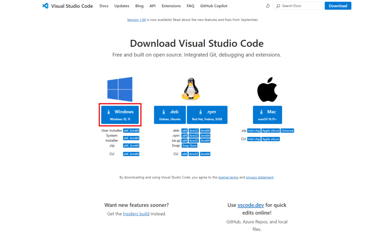Download the Mac macOS 10.15+ build
This screenshot has width=390, height=233.
[267, 115]
